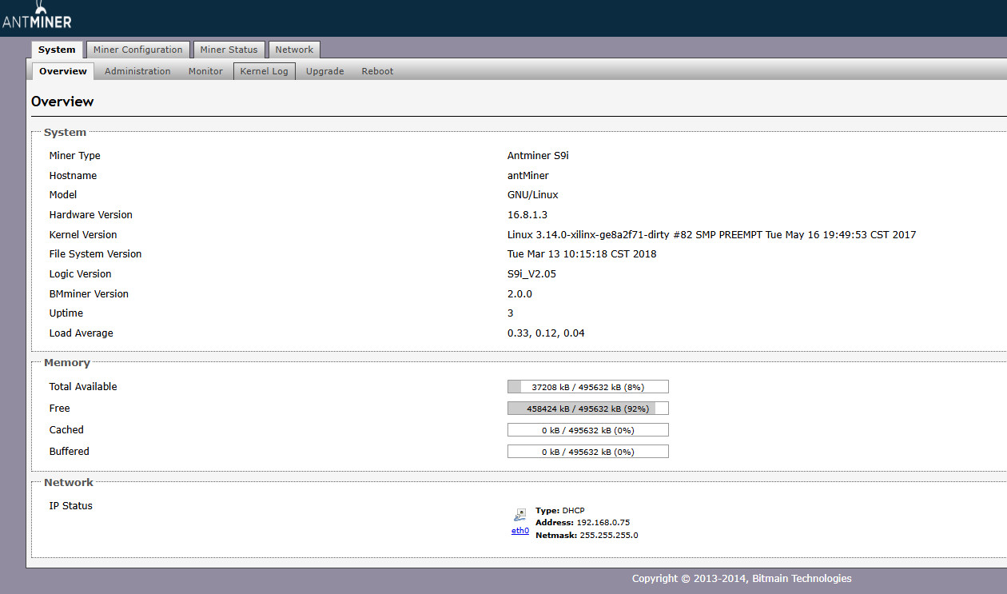Image resolution: width=1007 pixels, height=594 pixels.
Task: Go to the Upgrade subtab
Action: [324, 71]
